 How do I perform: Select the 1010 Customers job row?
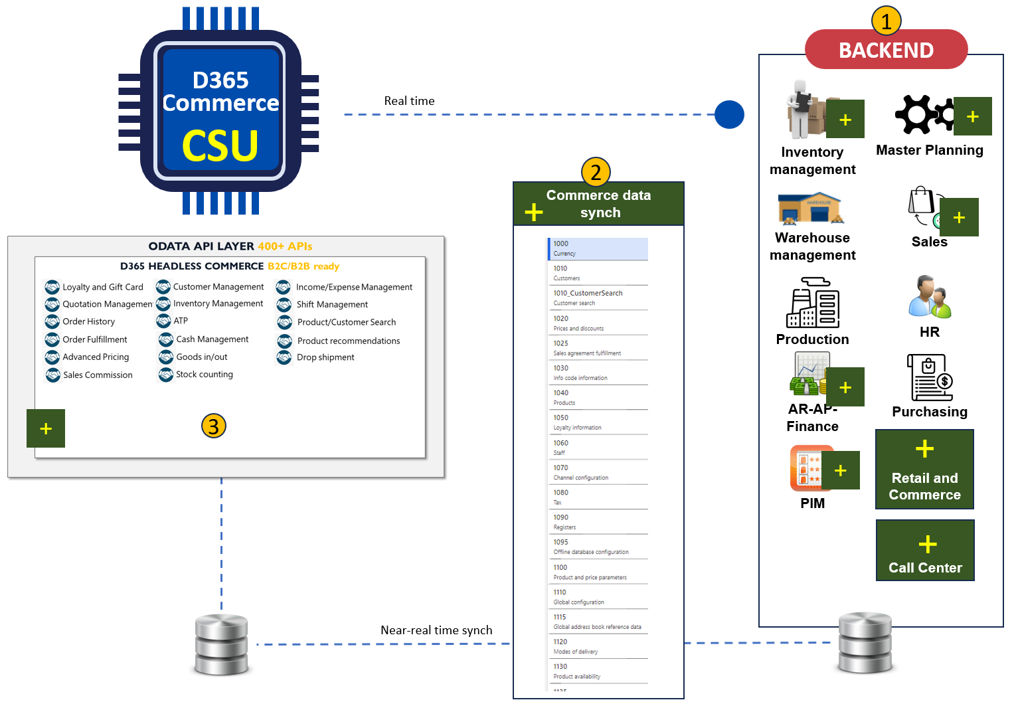coord(598,273)
